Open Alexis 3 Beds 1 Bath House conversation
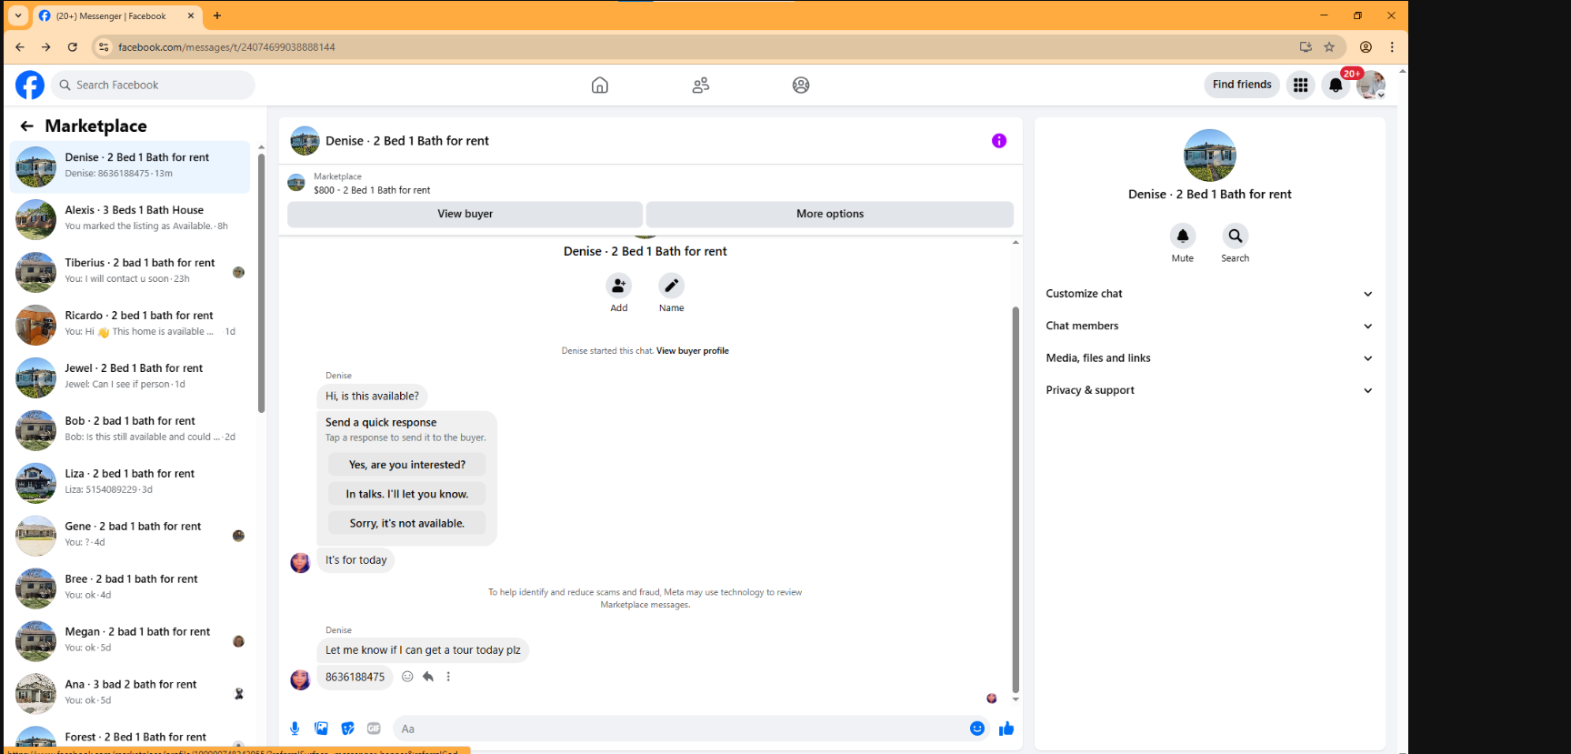The height and width of the screenshot is (754, 1571). click(130, 219)
